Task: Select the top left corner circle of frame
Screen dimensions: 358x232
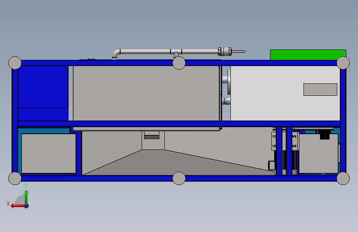Action: coord(15,63)
